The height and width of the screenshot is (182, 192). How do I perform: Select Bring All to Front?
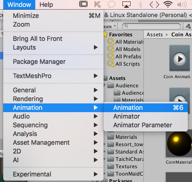(54, 39)
